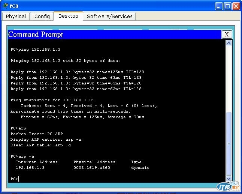Click the 'PC>arp' command line

click(18, 128)
